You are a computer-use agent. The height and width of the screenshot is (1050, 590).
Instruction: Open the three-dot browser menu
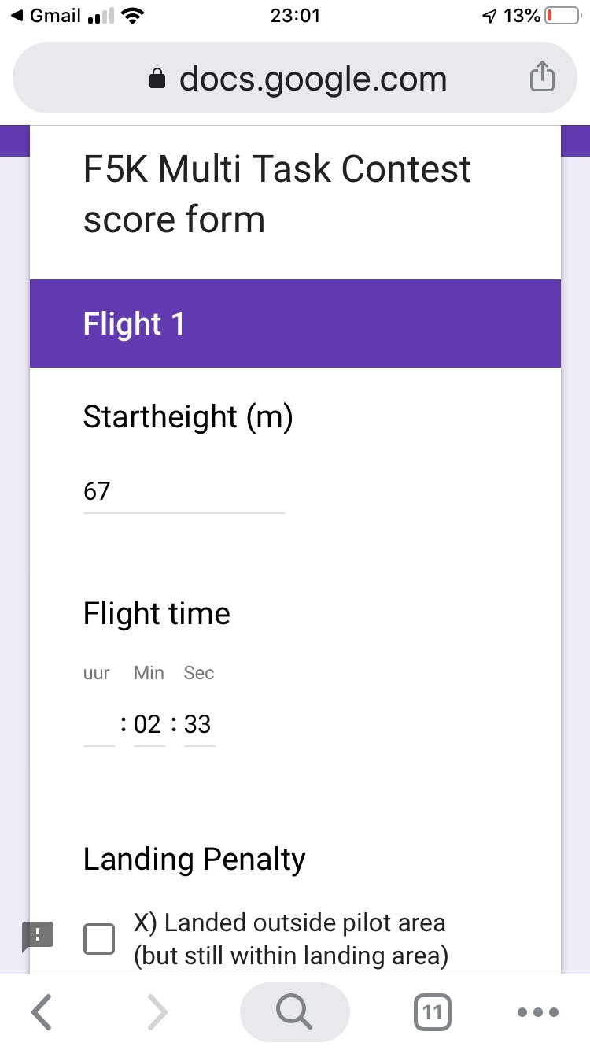[539, 1012]
